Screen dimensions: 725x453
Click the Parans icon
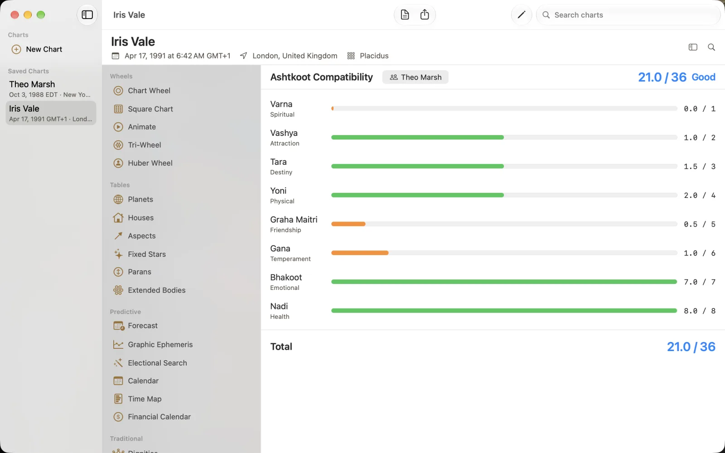pyautogui.click(x=118, y=272)
